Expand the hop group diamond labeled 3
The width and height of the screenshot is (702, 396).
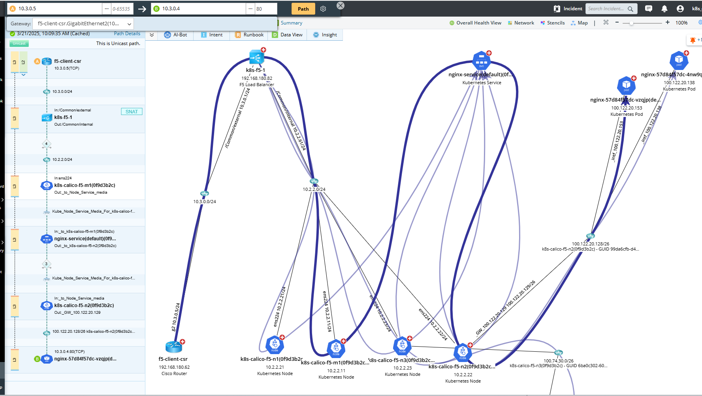coord(47,264)
